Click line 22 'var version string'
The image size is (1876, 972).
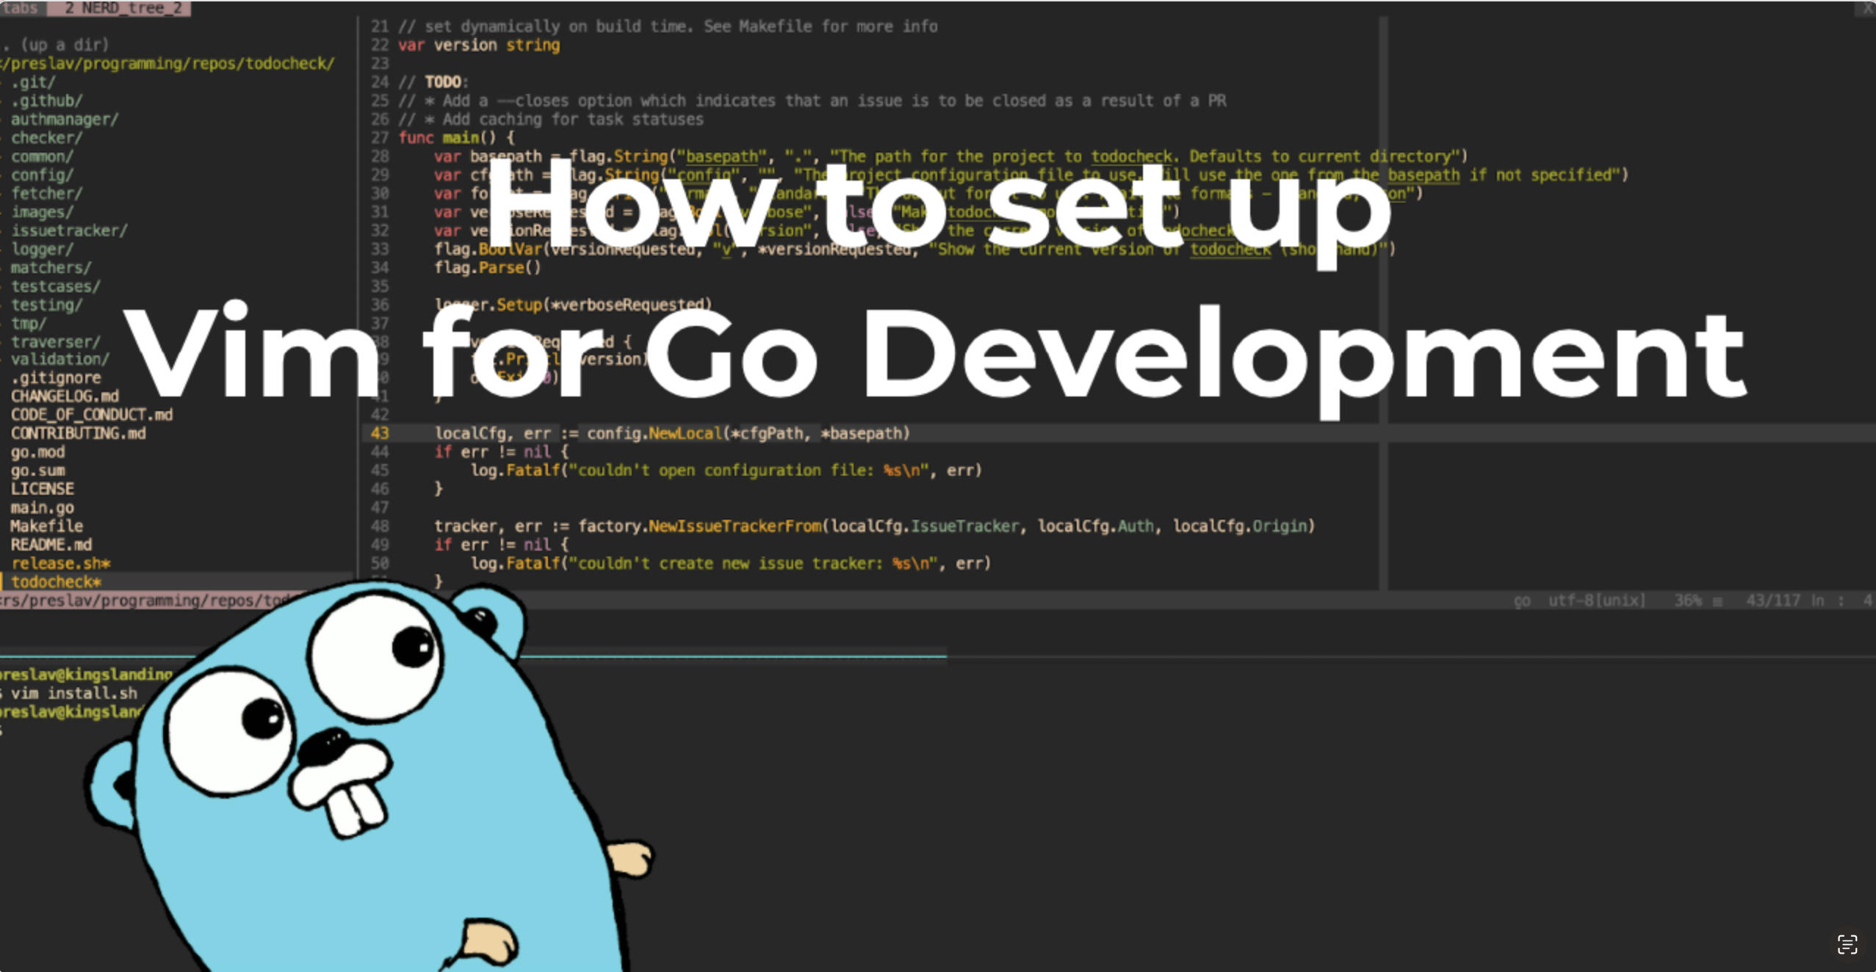479,46
